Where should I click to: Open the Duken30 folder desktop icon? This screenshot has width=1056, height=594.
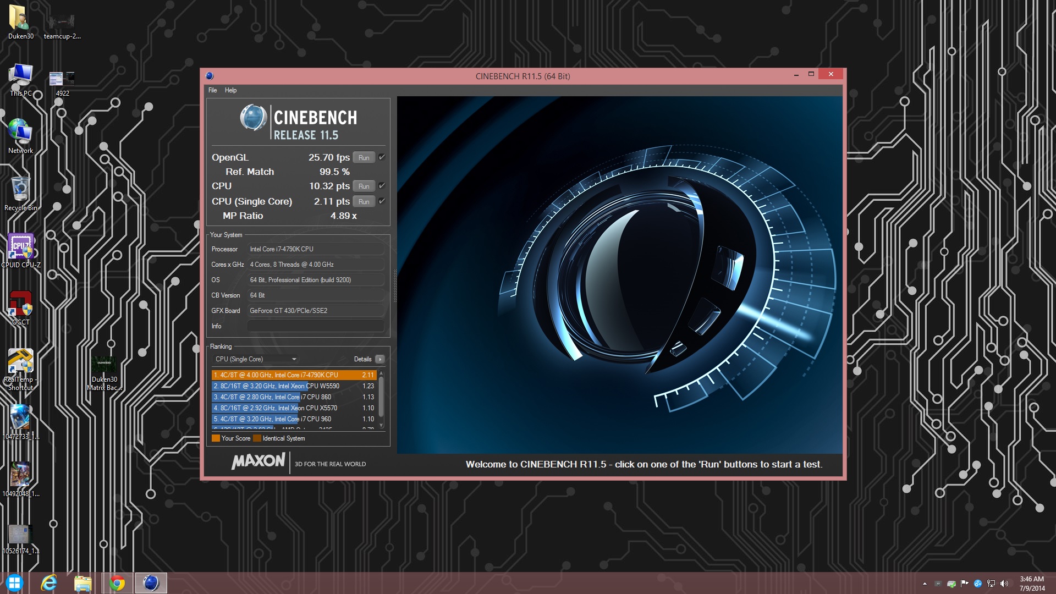21,22
